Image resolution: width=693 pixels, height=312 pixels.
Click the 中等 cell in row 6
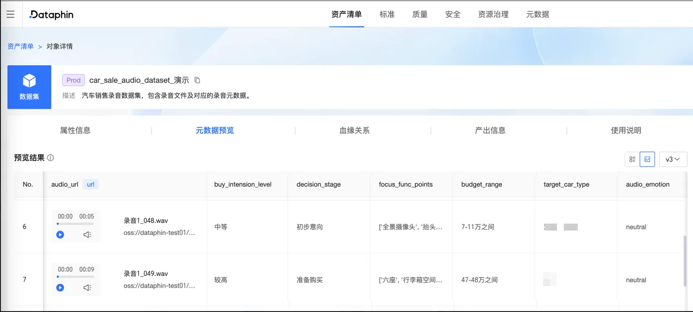click(x=221, y=227)
